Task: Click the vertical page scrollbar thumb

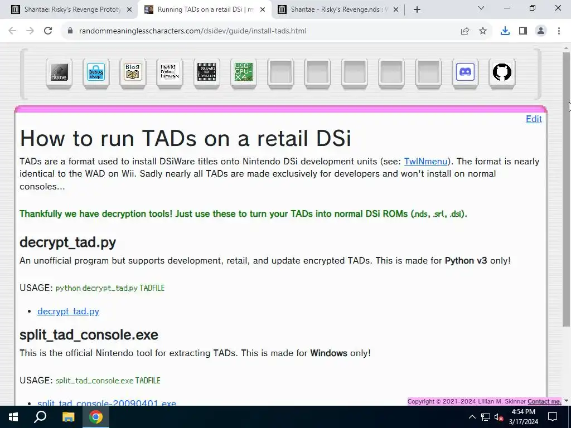Action: coord(566,189)
